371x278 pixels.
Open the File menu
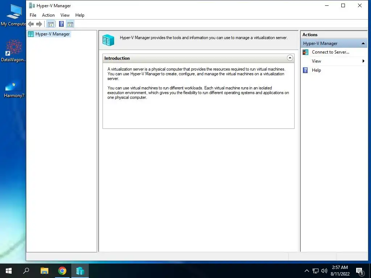pyautogui.click(x=33, y=15)
